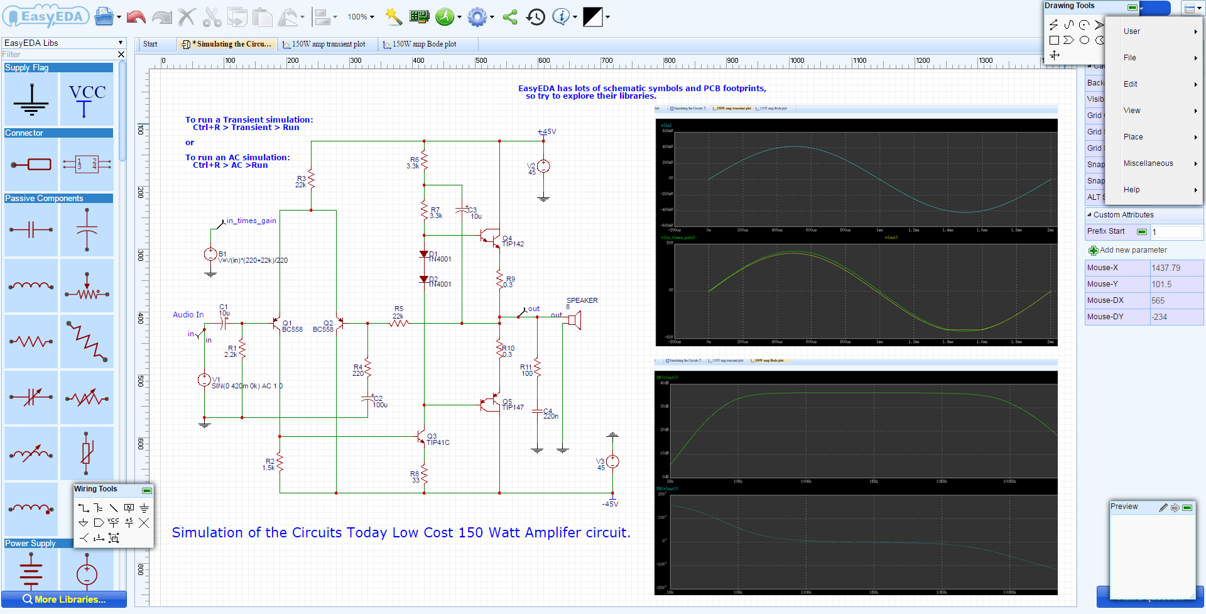
Task: Toggle the Drawing Tools panel switch
Action: 1133,7
